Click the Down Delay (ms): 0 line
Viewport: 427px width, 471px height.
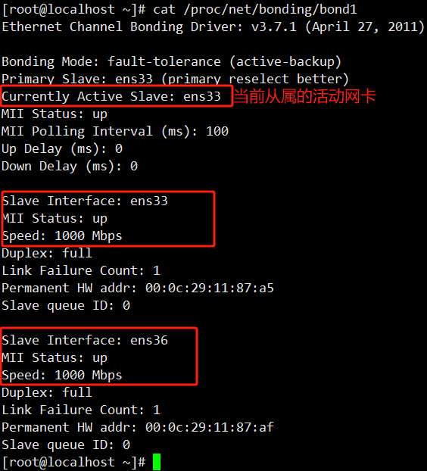(70, 166)
